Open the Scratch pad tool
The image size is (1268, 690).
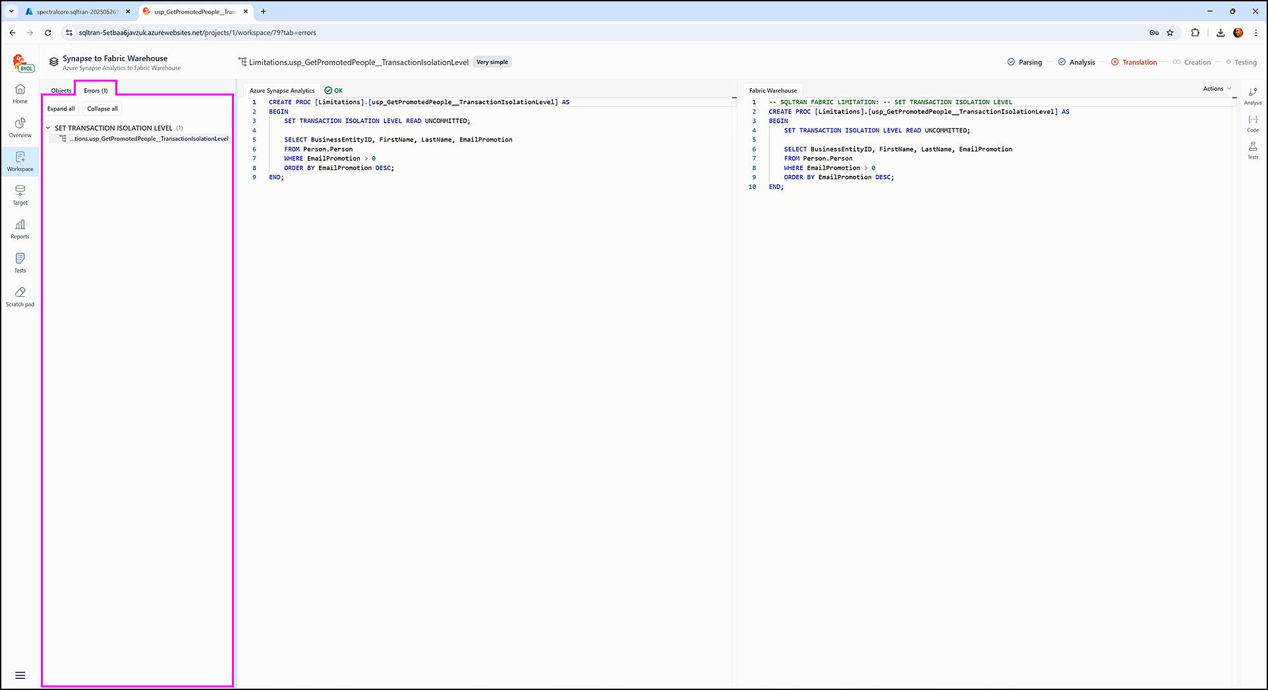[x=20, y=297]
